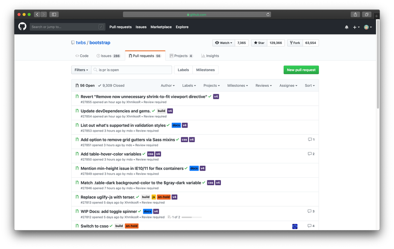This screenshot has width=394, height=249.
Task: Click New pull request button
Action: tap(301, 70)
